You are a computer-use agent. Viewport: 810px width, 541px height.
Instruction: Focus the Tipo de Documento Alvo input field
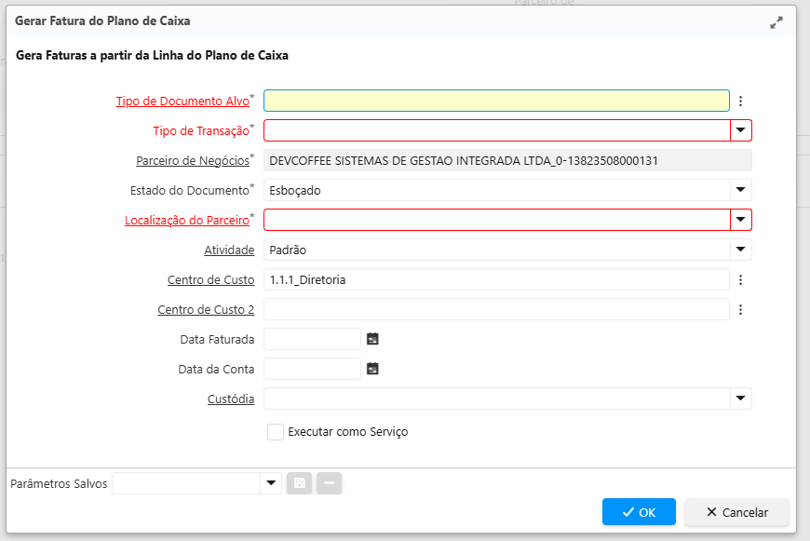pyautogui.click(x=496, y=101)
